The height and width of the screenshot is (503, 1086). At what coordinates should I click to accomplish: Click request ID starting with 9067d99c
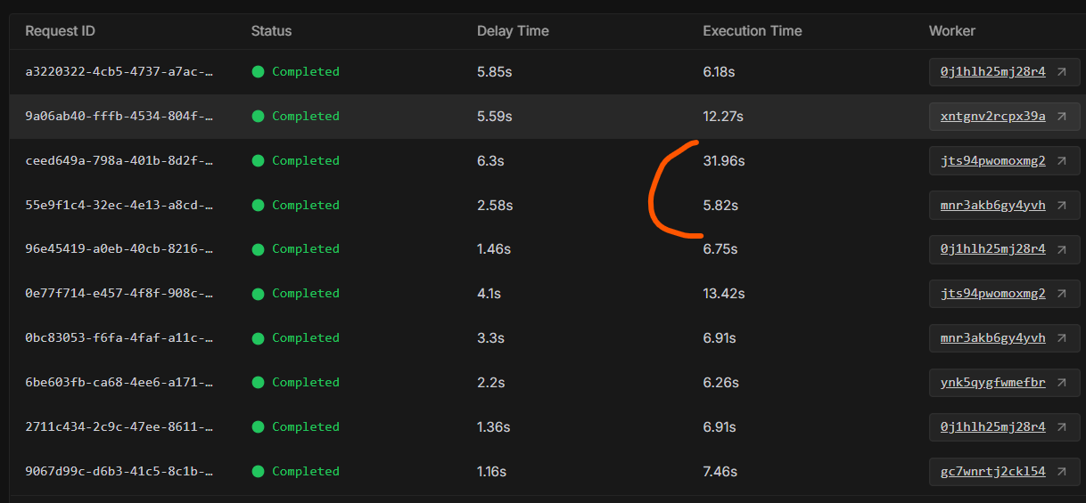119,472
